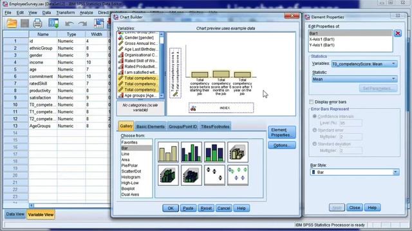Click Close in Element Properties panel
The width and height of the screenshot is (412, 231).
coord(355,207)
